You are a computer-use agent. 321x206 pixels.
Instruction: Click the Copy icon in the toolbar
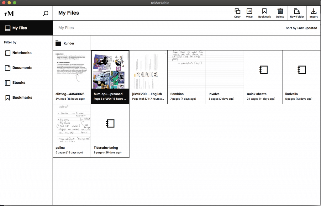coord(237,13)
